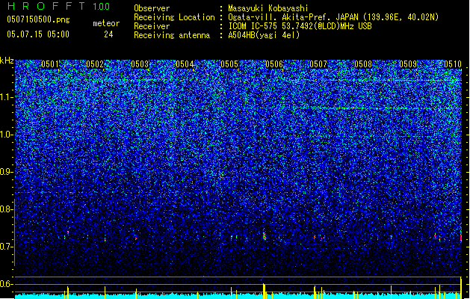Click the meteor count value 24
The image size is (470, 299).
point(108,34)
